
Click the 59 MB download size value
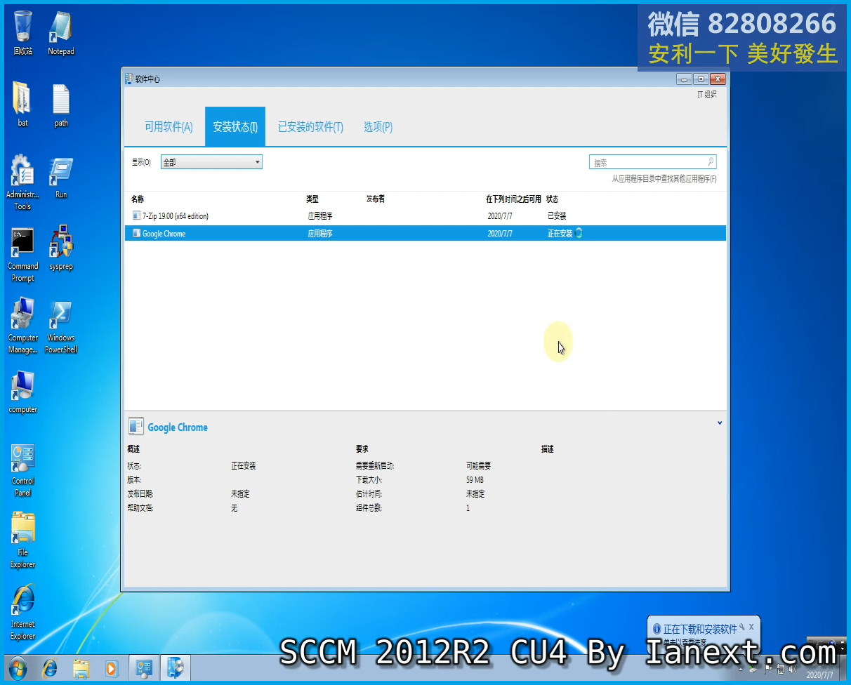pyautogui.click(x=475, y=480)
